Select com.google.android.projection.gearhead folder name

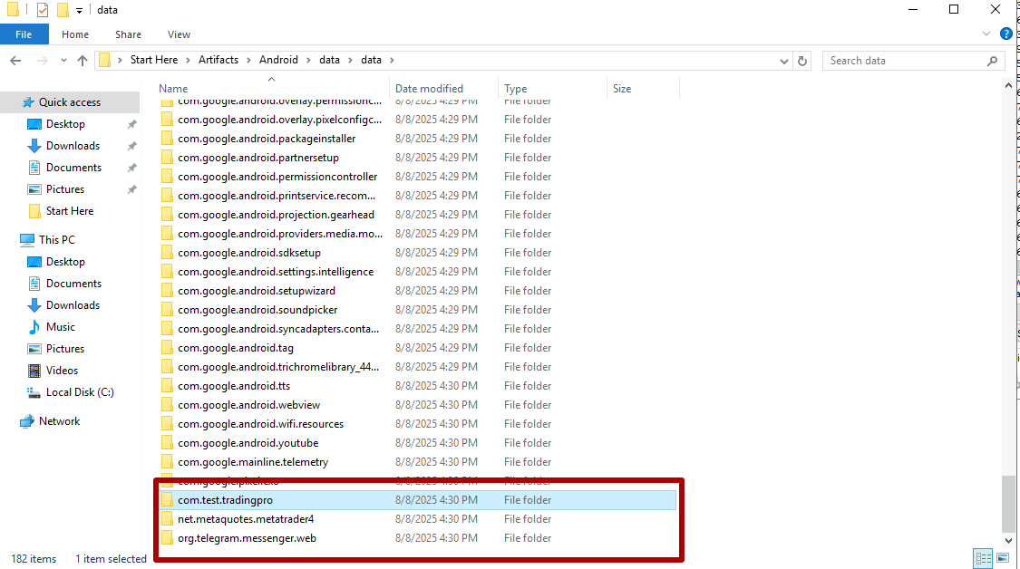pos(276,215)
